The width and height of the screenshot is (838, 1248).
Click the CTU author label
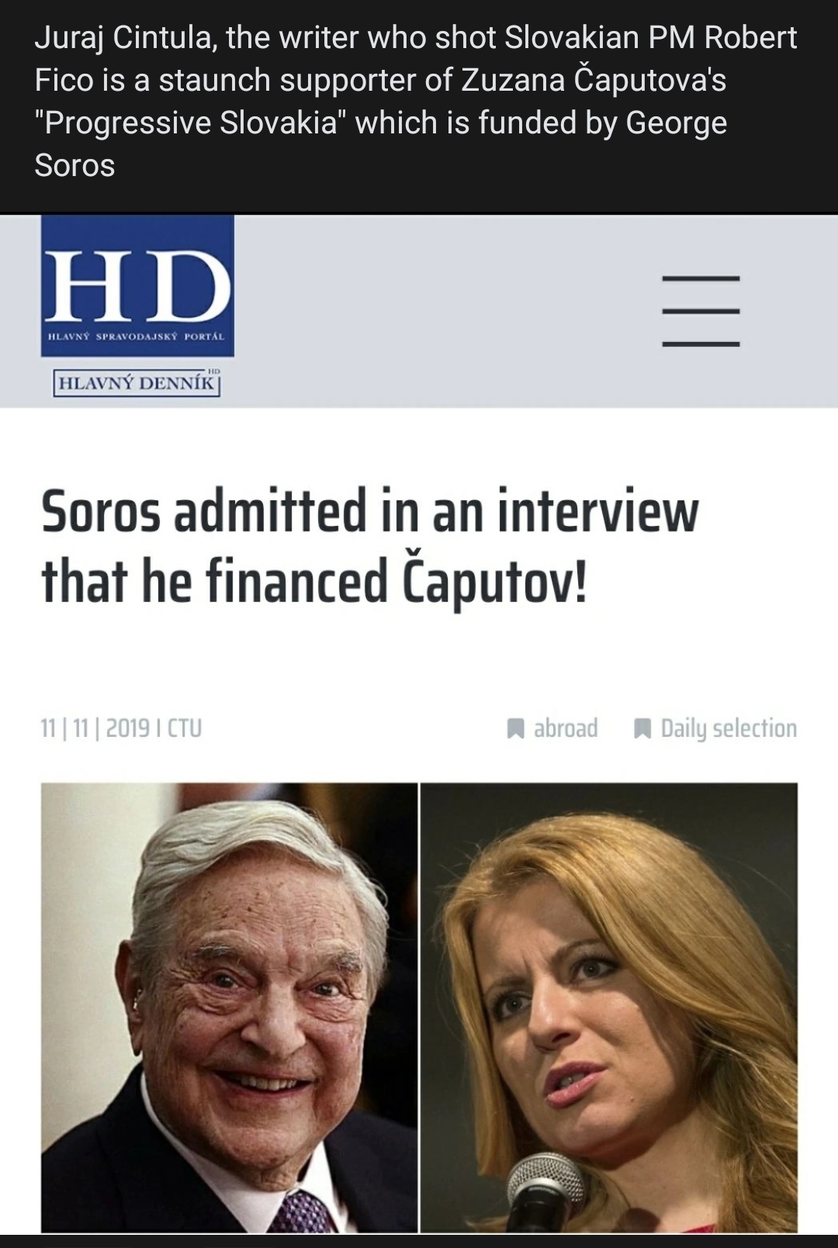pos(185,728)
